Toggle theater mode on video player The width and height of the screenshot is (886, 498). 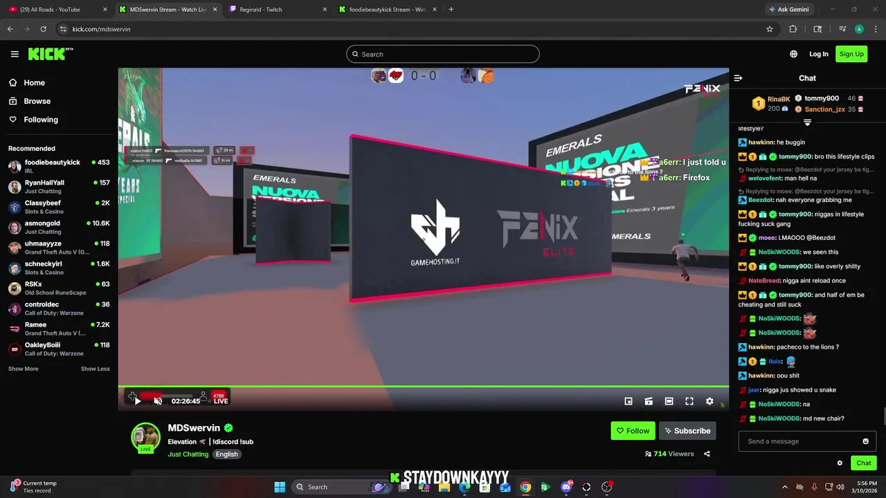[x=669, y=401]
